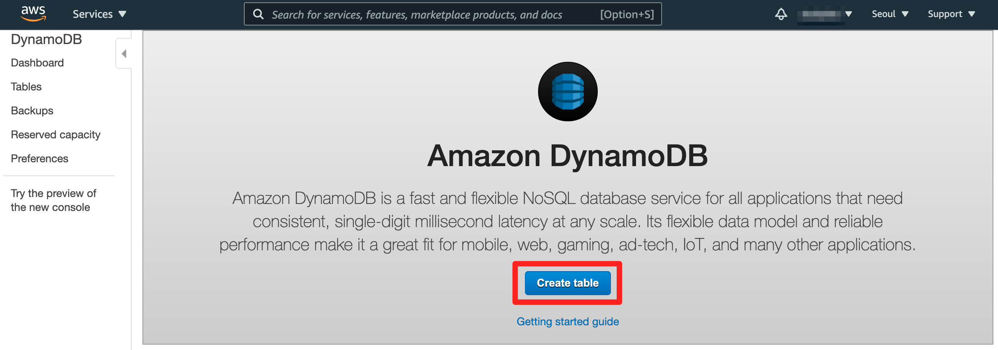Open the Reserved capacity page
The width and height of the screenshot is (998, 350).
pos(55,134)
